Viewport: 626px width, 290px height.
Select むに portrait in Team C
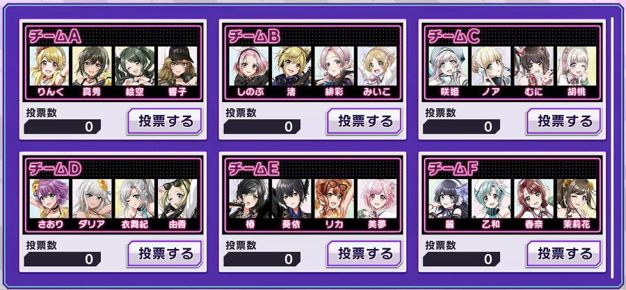tap(533, 66)
